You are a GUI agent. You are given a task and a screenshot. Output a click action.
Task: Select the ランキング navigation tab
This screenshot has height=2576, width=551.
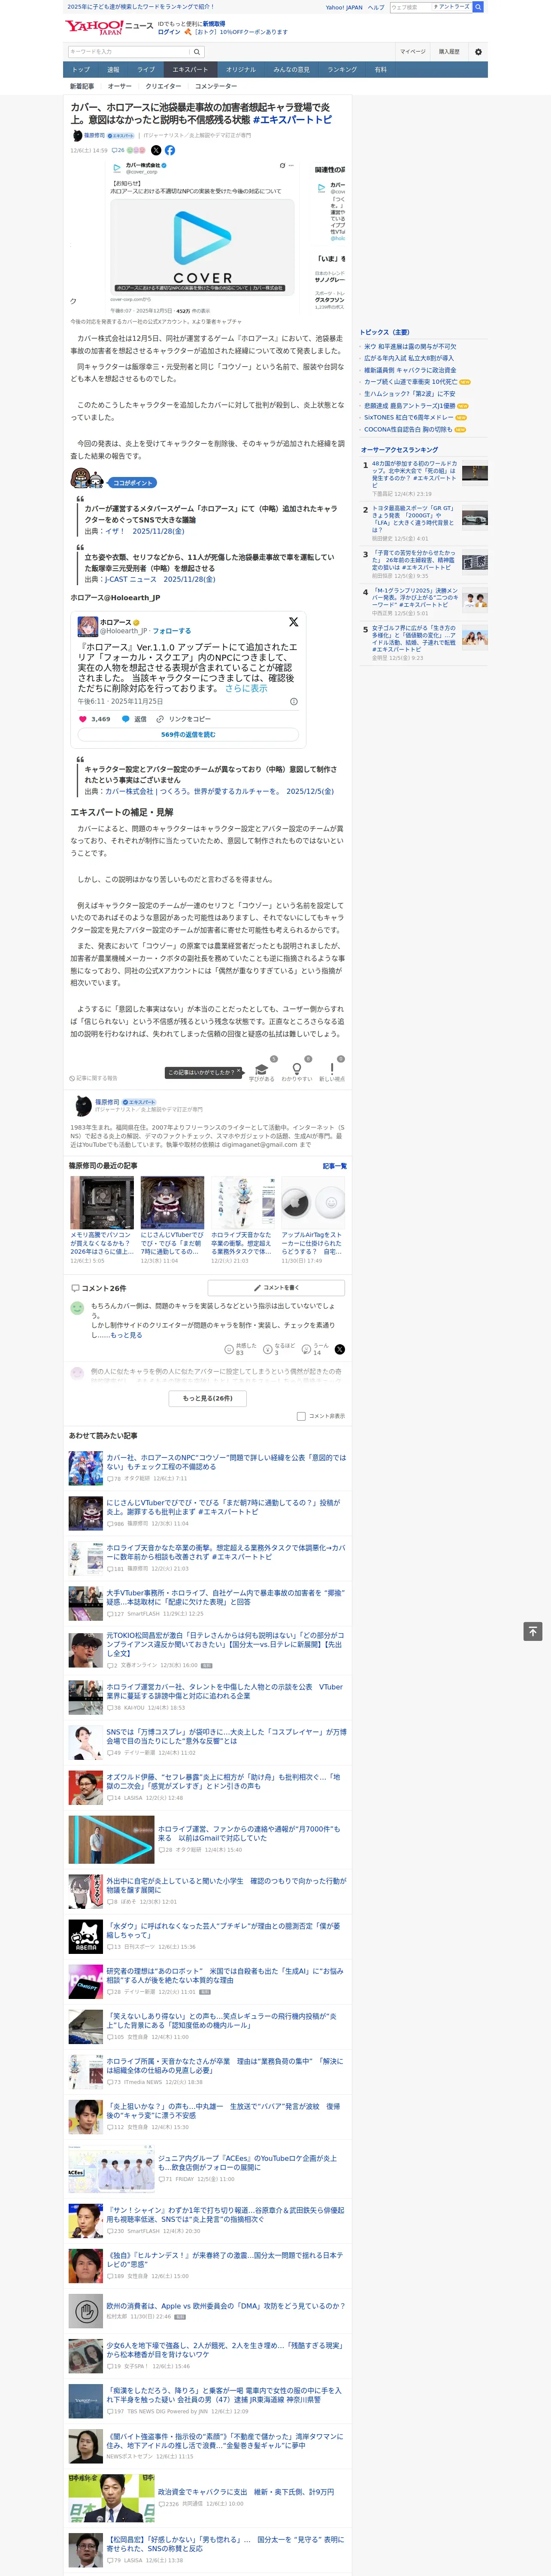point(342,70)
